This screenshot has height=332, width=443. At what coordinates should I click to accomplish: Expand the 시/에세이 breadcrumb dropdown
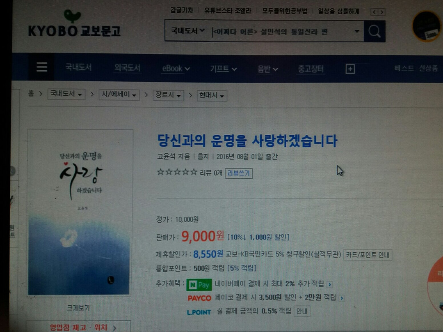point(119,94)
